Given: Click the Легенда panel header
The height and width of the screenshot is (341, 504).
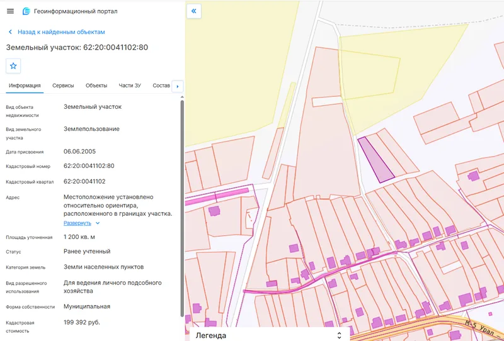Looking at the screenshot, I should click(x=270, y=335).
